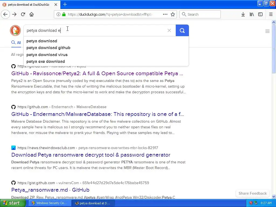The width and height of the screenshot is (276, 207).
Task: Click the network tray icon near clock
Action: [x=256, y=203]
